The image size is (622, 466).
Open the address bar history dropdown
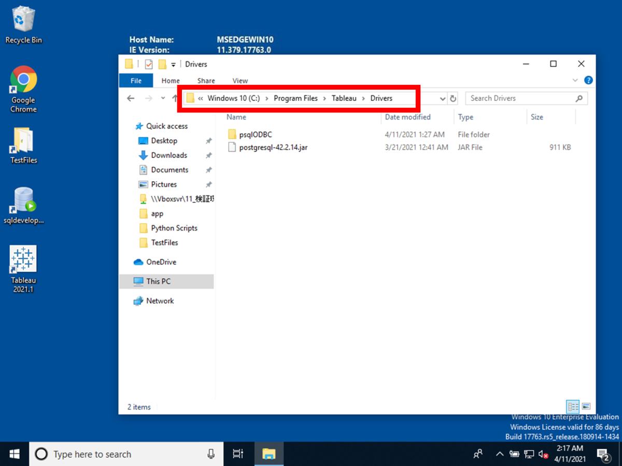point(443,98)
